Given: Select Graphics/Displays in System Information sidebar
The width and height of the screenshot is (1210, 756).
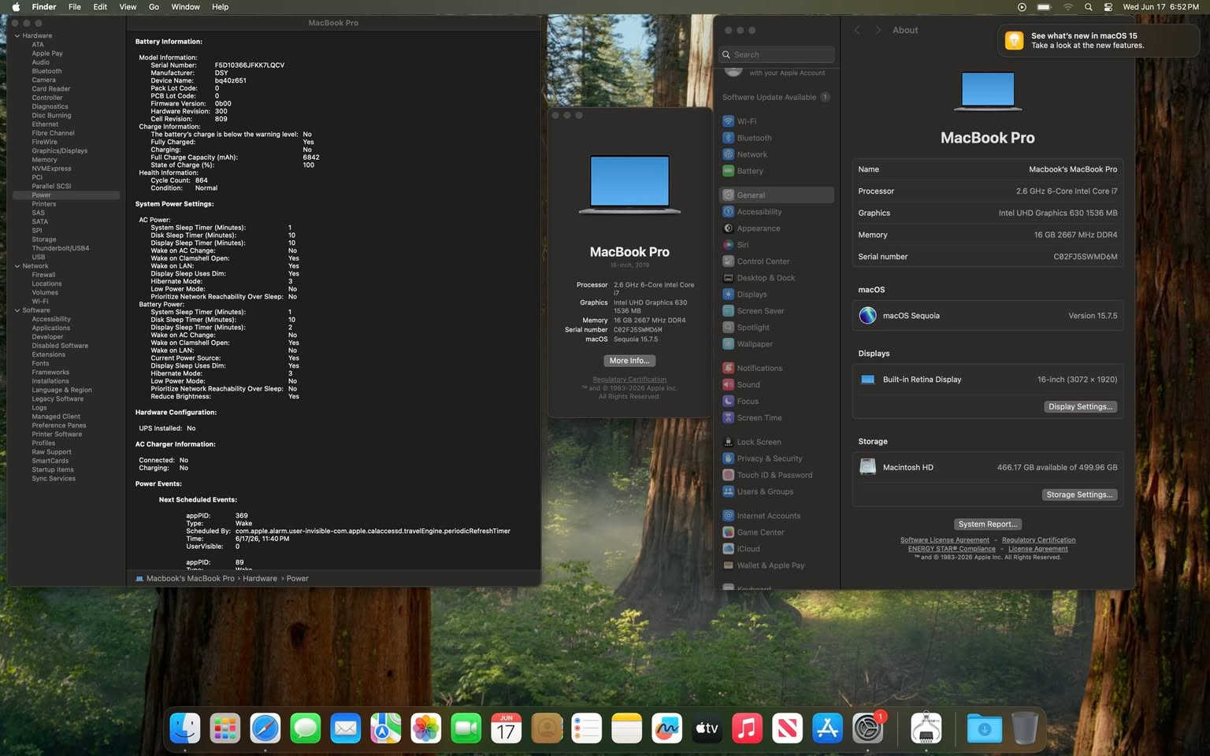Looking at the screenshot, I should [x=59, y=151].
